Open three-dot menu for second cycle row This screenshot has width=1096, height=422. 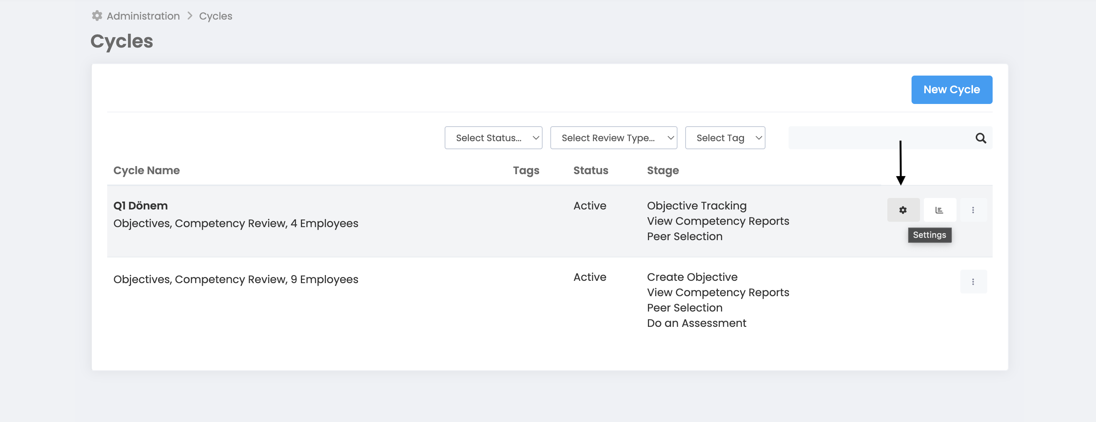point(973,282)
